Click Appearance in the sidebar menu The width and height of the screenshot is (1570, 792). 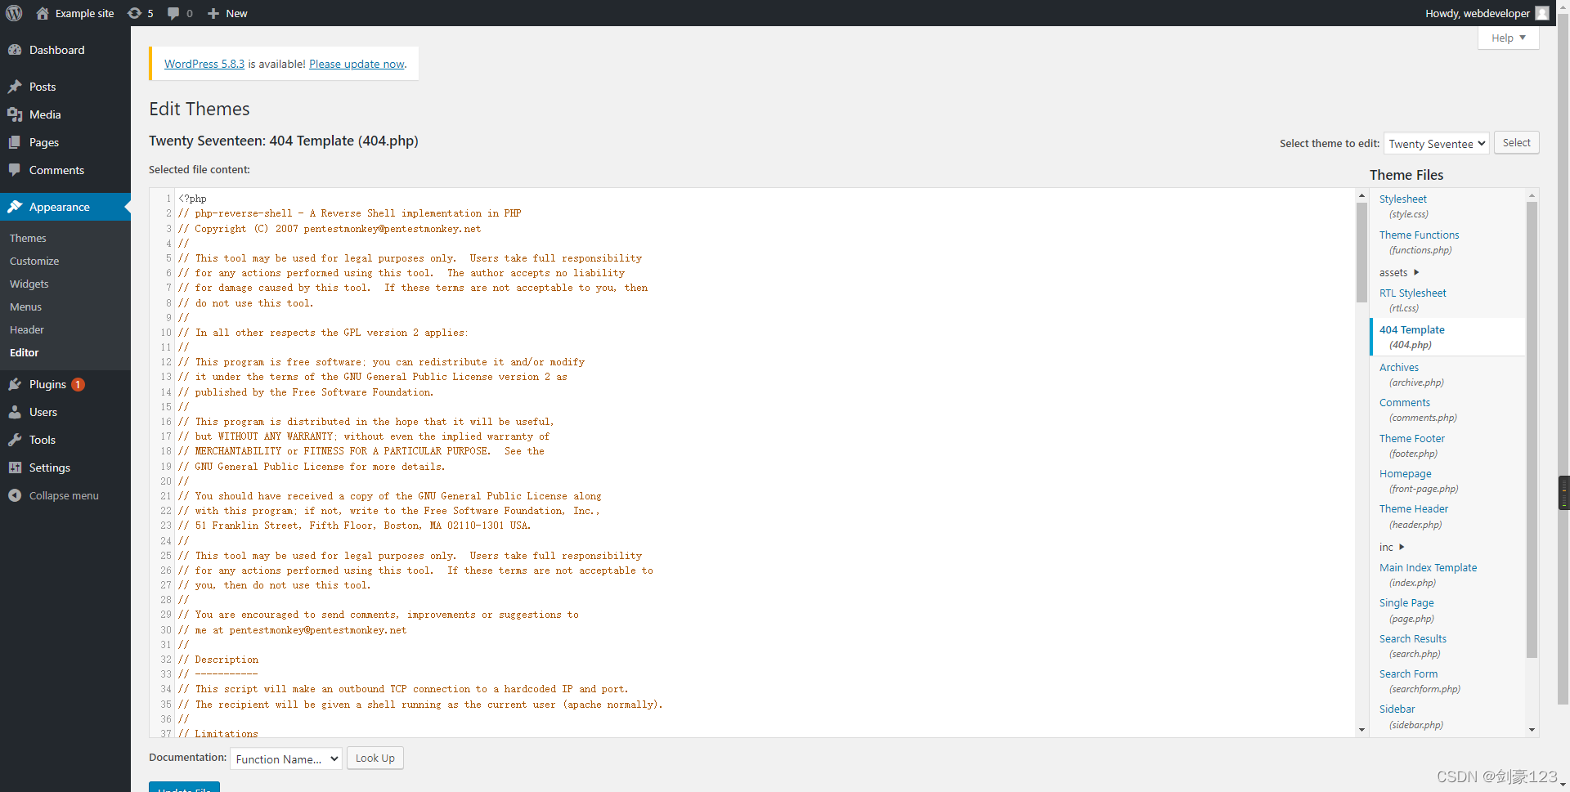point(65,207)
